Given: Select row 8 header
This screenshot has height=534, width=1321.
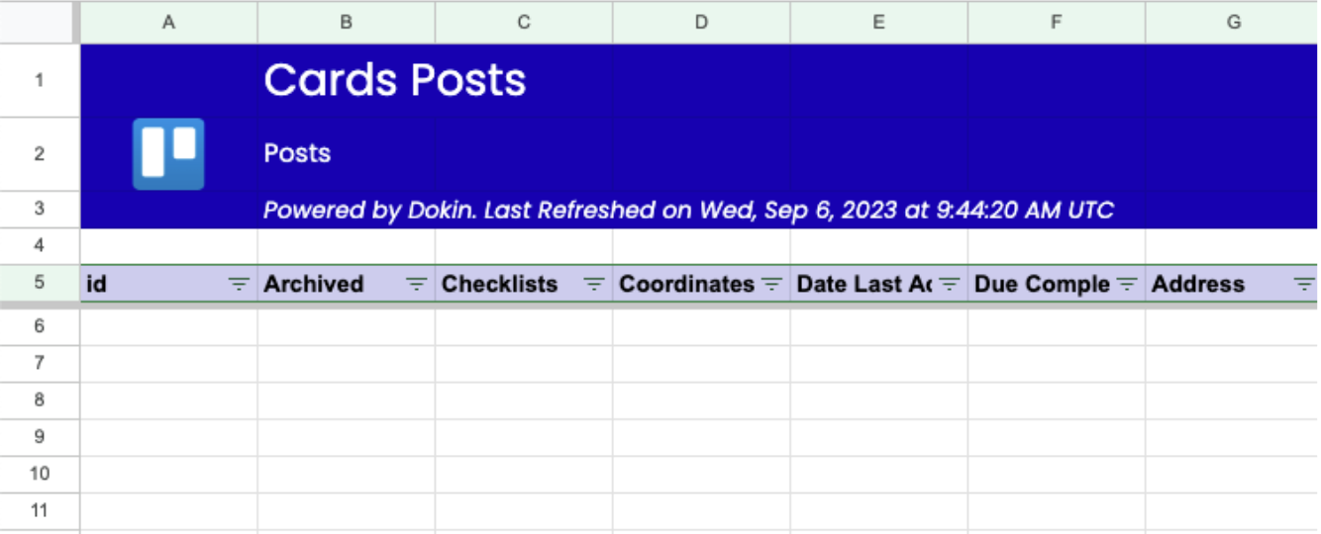Looking at the screenshot, I should coord(39,400).
